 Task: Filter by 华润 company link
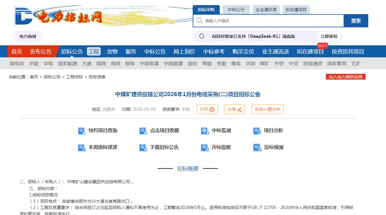click(x=250, y=64)
